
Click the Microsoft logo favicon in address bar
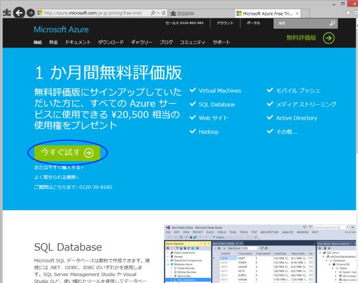pyautogui.click(x=40, y=13)
